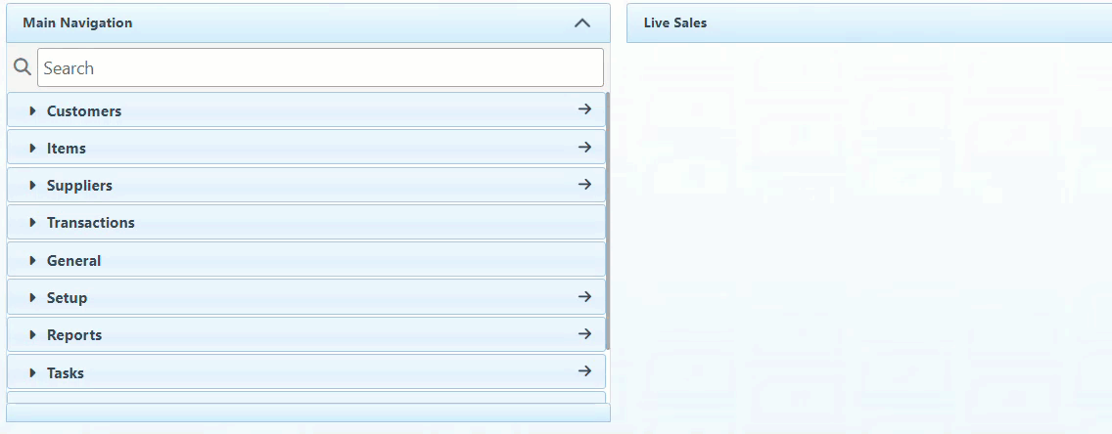Expand the Transactions section triangle
This screenshot has width=1112, height=434.
[32, 223]
